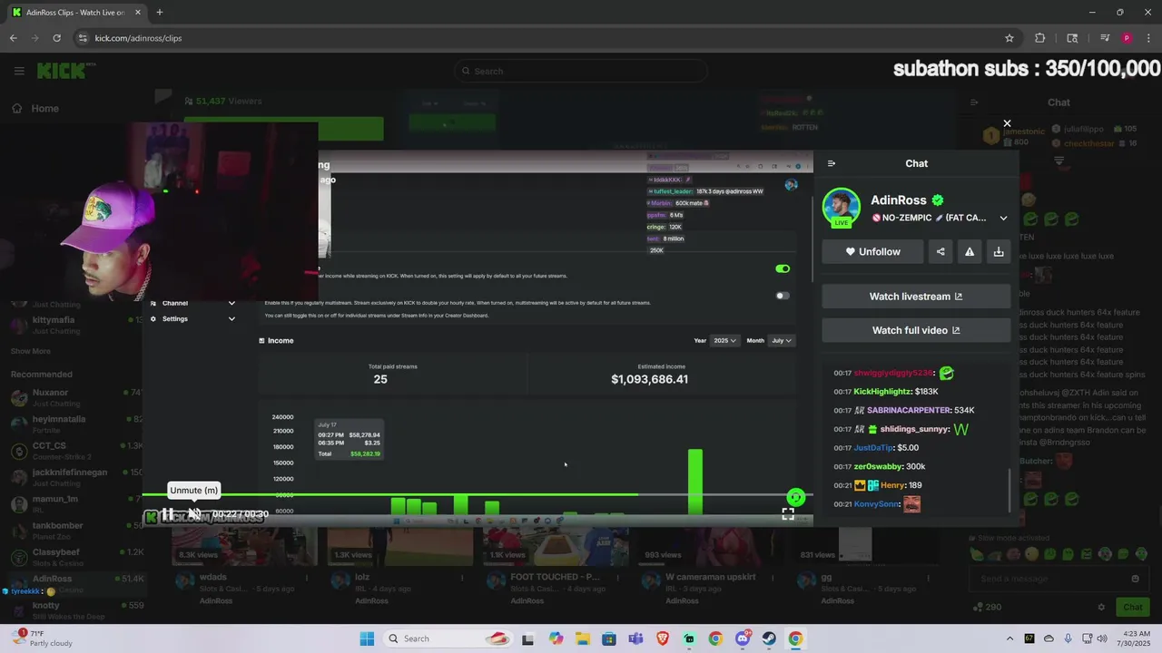The height and width of the screenshot is (653, 1162).
Task: Open Brave browser from the taskbar
Action: tap(663, 638)
